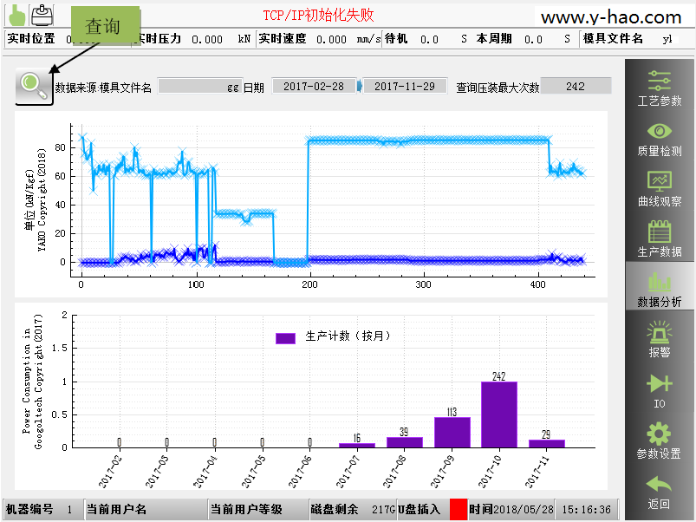
Task: Select 数据分析 data analysis tab
Action: point(659,288)
